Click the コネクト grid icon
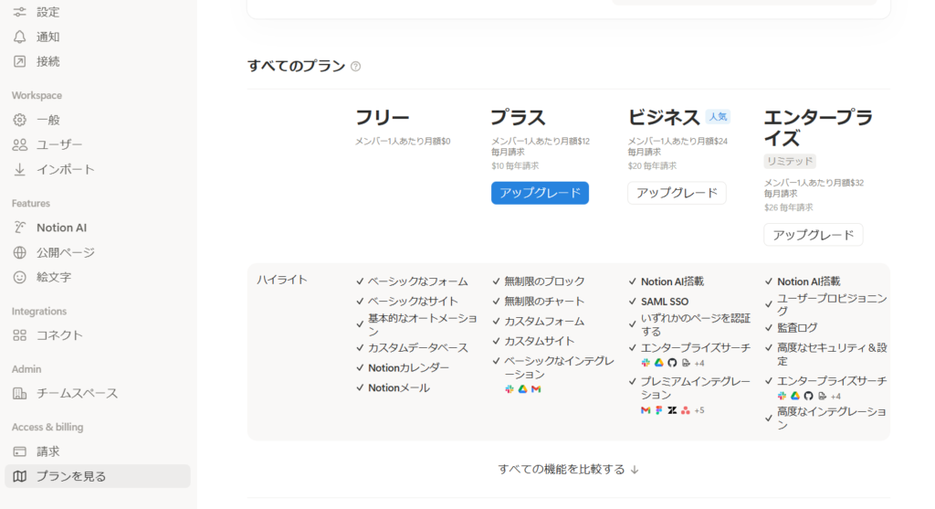Screen dimensions: 935x509 tap(20, 335)
